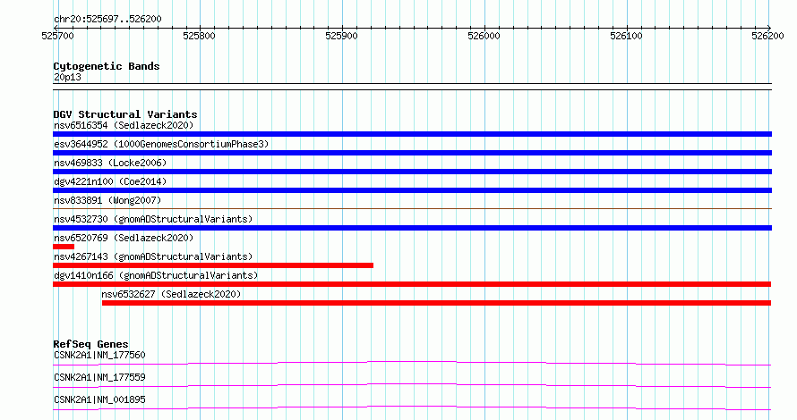797x420 pixels.
Task: Click the nsv6516354 (Sedlazeck2020) label
Action: point(124,125)
